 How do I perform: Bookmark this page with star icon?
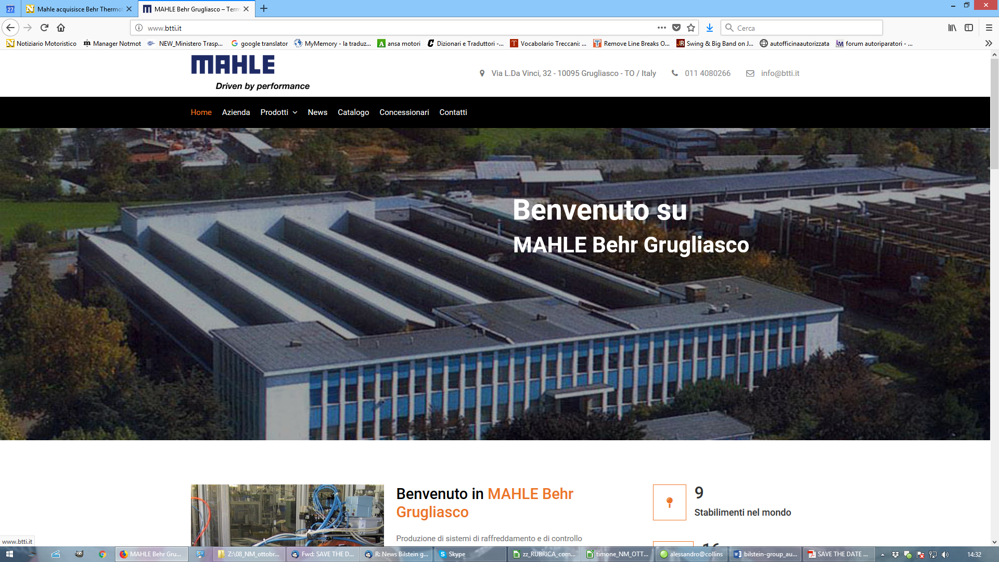tap(691, 28)
